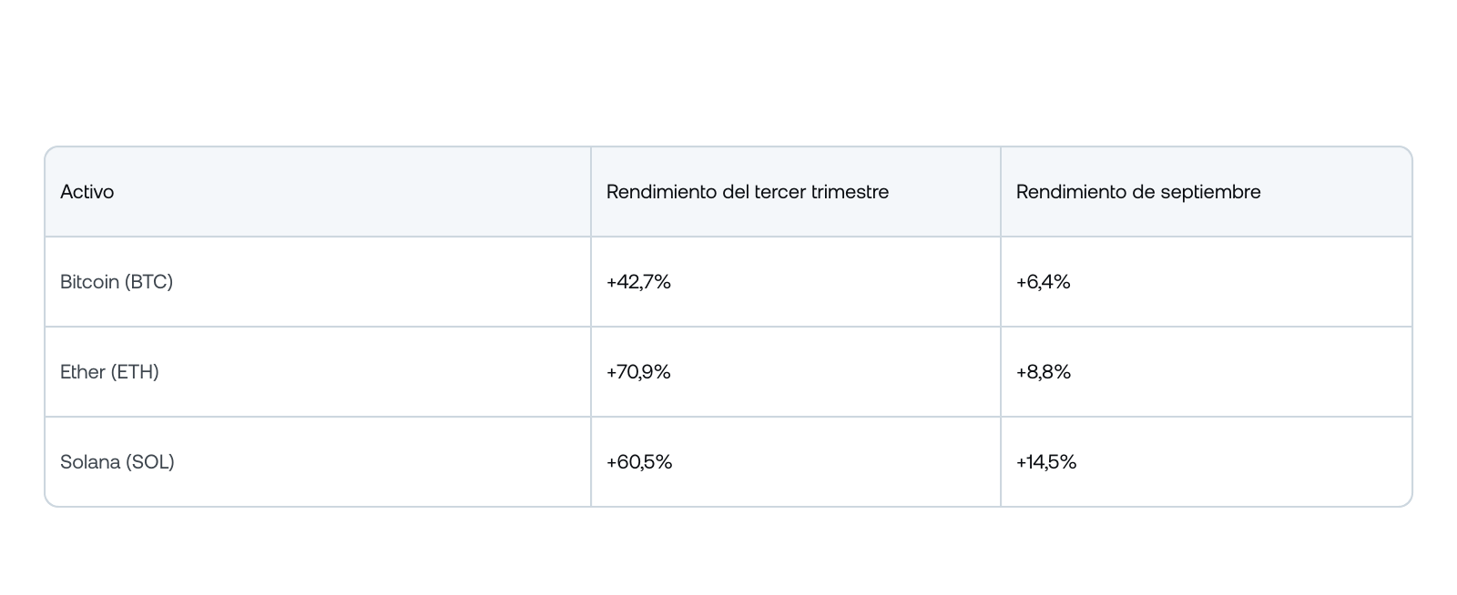
Task: Click the word Ether in second row
Action: (83, 372)
